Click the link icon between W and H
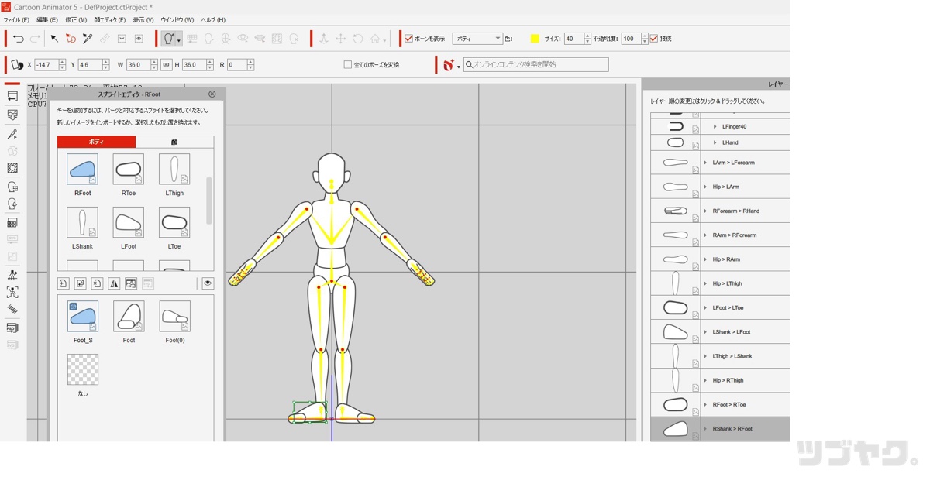Viewport: 930px width, 494px height. pyautogui.click(x=167, y=65)
